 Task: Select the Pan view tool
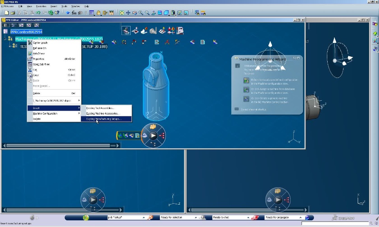click(128, 13)
